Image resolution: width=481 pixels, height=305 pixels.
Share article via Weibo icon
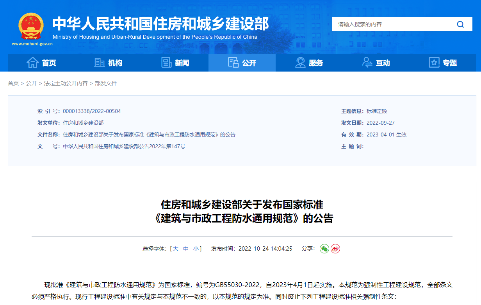335,249
